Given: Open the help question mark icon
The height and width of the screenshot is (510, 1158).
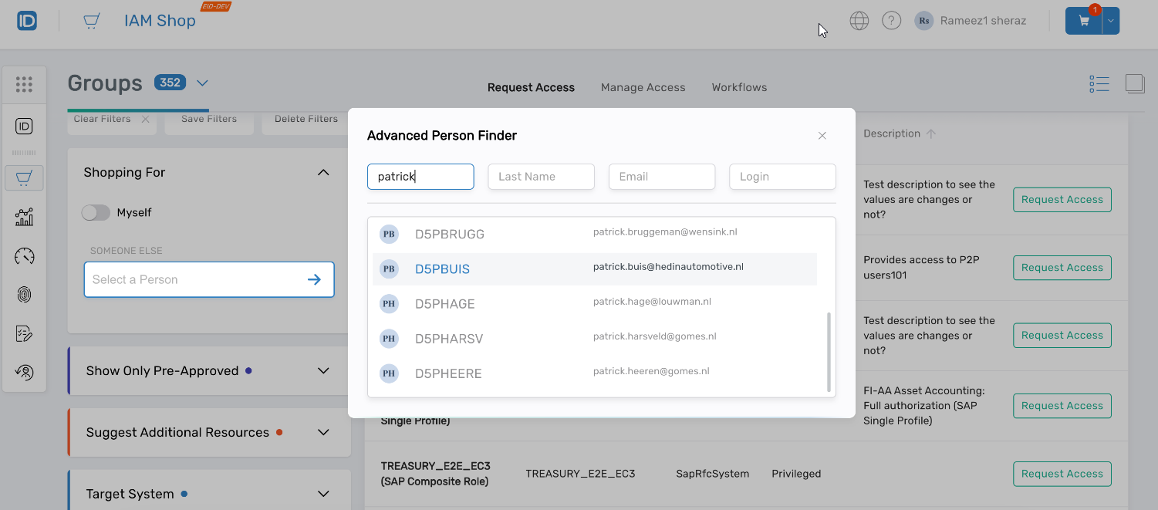Looking at the screenshot, I should point(891,20).
